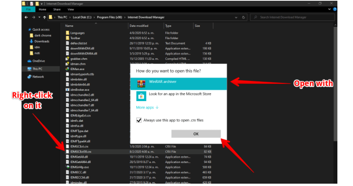
Task: Open recent locations dropdown arrow
Action: point(39,17)
